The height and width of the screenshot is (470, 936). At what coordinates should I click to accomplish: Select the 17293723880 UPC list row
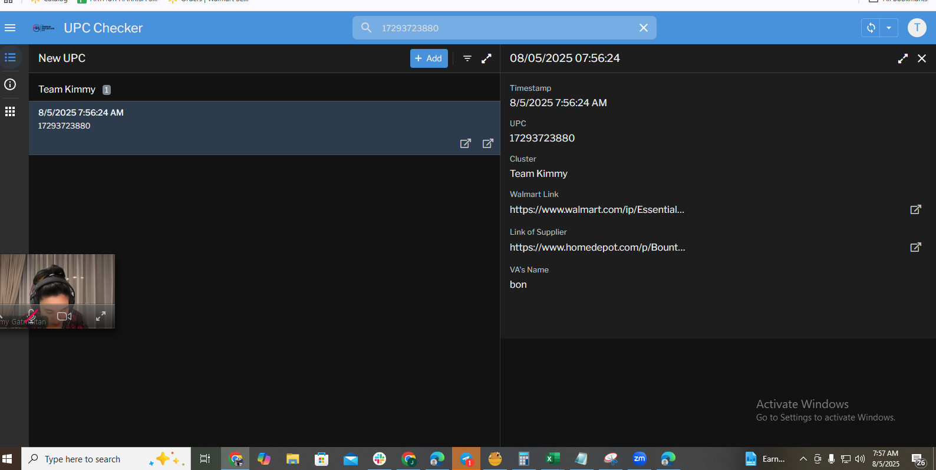click(236, 120)
